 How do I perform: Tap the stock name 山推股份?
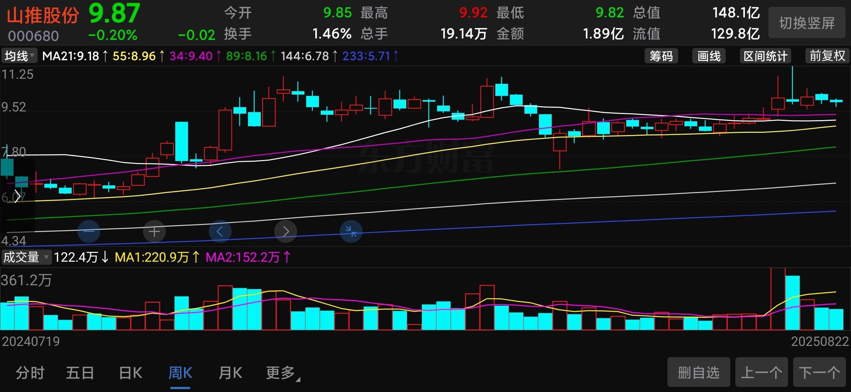click(43, 15)
